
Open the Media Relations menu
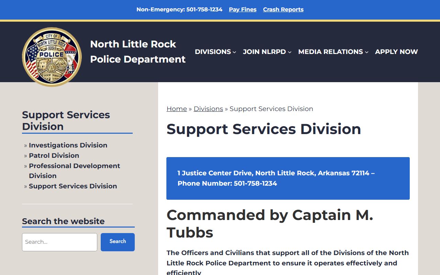click(330, 52)
